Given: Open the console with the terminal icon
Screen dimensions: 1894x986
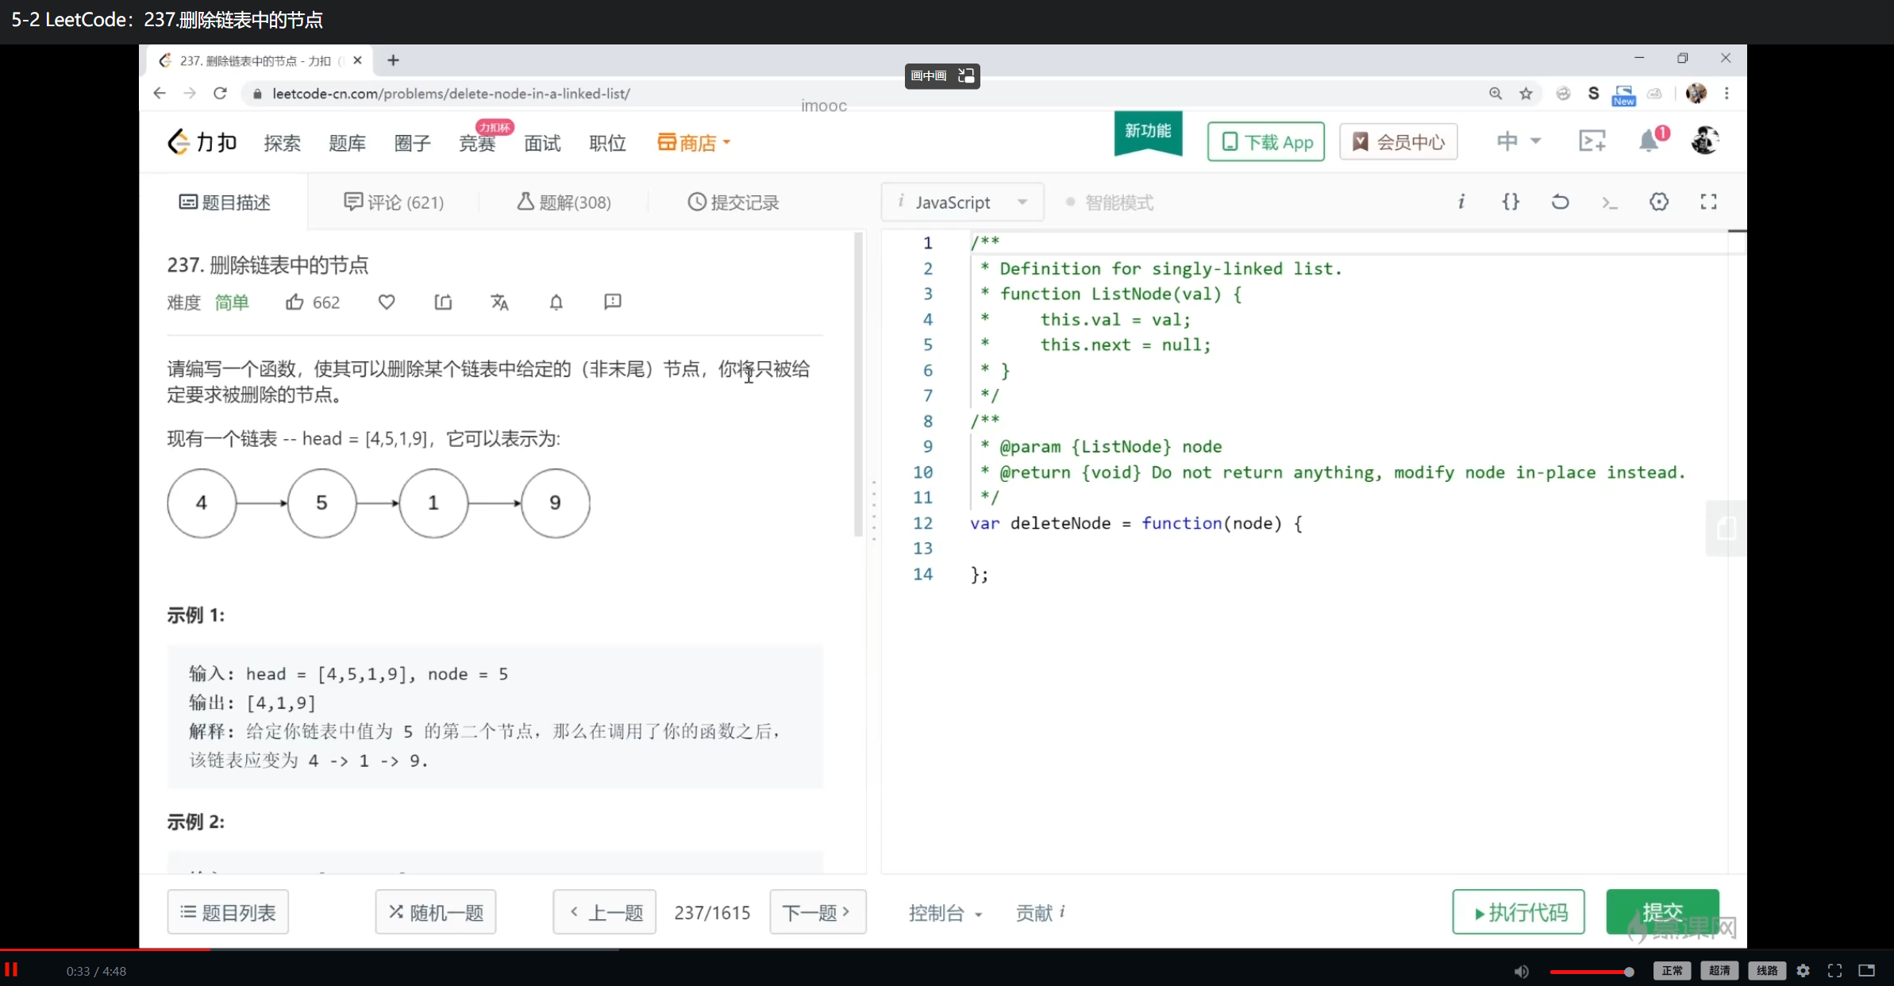Looking at the screenshot, I should 1609,202.
